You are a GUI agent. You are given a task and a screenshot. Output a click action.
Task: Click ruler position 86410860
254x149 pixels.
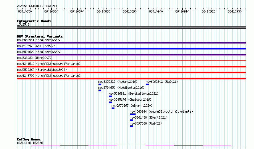pyautogui.click(x=51, y=11)
